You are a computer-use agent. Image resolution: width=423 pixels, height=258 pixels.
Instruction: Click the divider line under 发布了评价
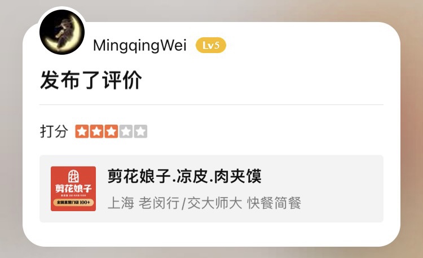coord(211,104)
